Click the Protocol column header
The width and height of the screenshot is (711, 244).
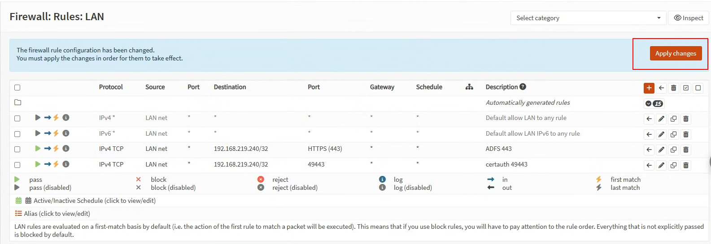[111, 87]
